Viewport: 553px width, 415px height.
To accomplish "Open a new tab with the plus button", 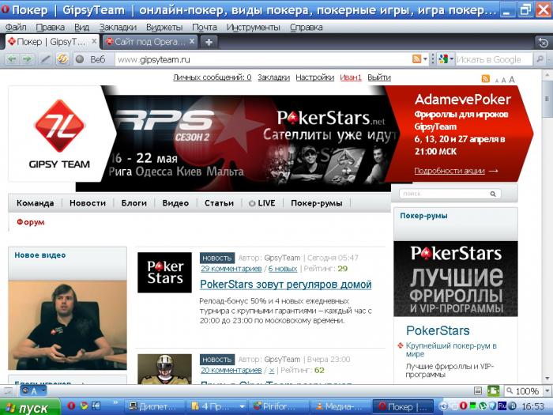I will 209,42.
